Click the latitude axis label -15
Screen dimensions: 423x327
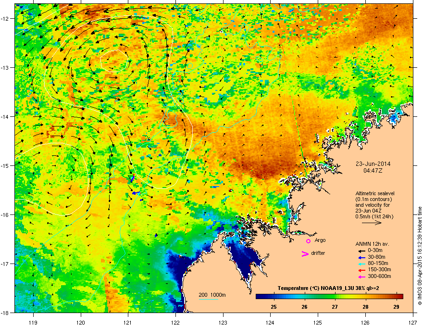click(5, 165)
